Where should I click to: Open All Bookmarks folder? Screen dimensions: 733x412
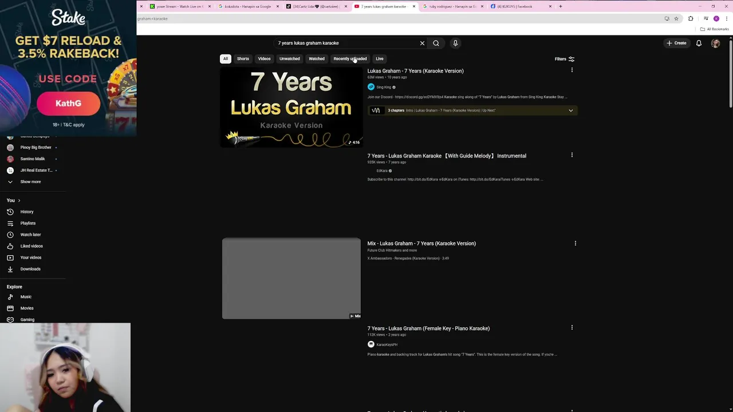715,29
